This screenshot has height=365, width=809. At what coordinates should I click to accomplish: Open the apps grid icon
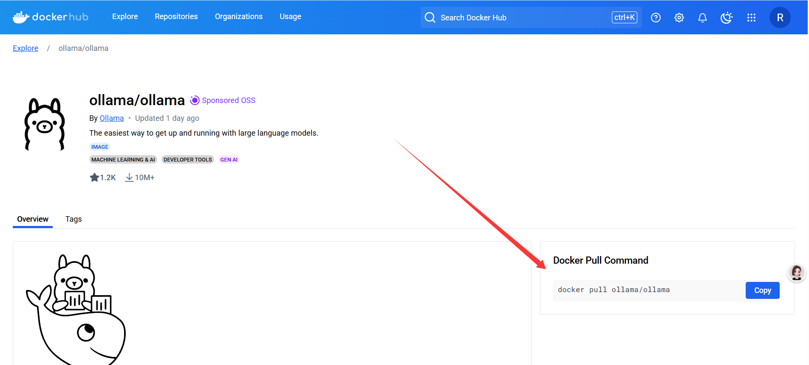click(751, 17)
